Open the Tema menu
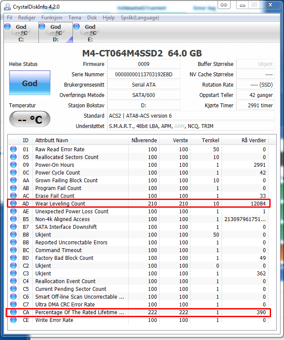 click(75, 18)
